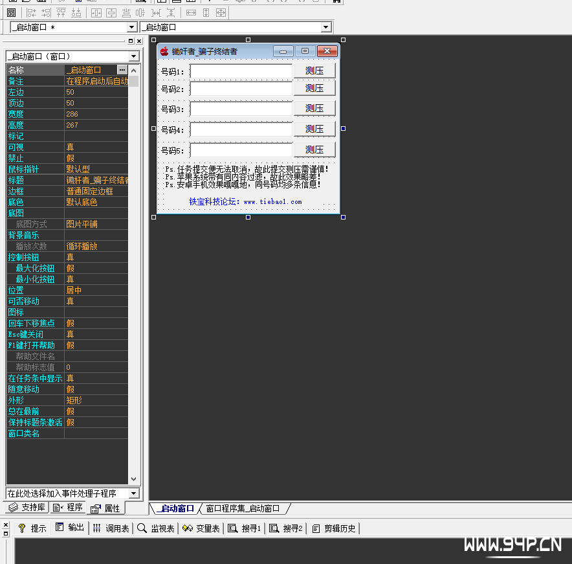Click the float icon of the bottom output panel
Image resolution: width=572 pixels, height=564 pixels.
[x=5, y=534]
